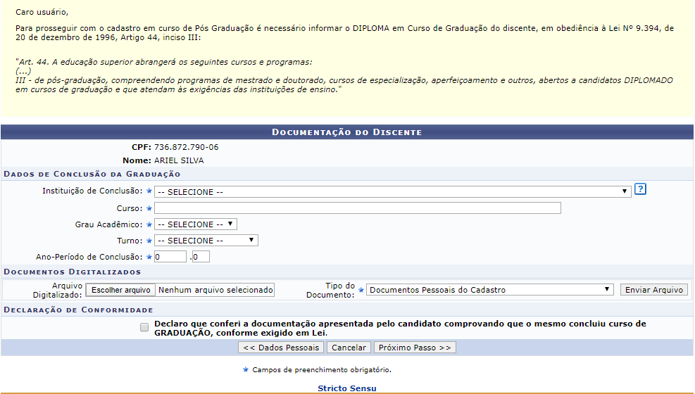Open the Stricto Sensu link
The width and height of the screenshot is (695, 394).
[346, 388]
